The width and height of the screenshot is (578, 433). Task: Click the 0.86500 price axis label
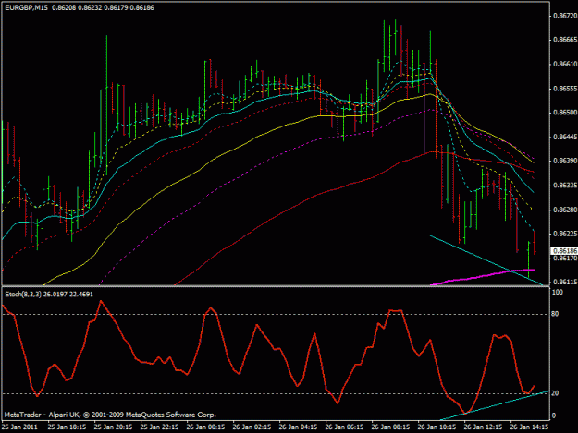tap(565, 113)
